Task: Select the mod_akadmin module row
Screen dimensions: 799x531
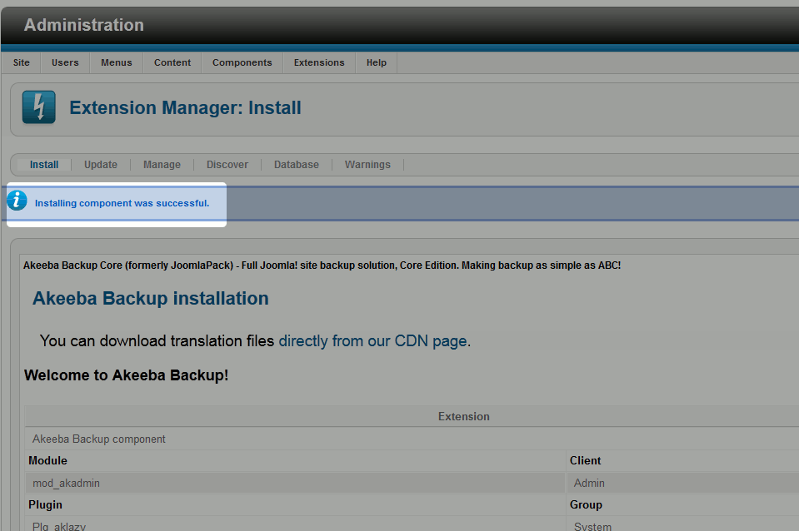Action: [x=67, y=483]
